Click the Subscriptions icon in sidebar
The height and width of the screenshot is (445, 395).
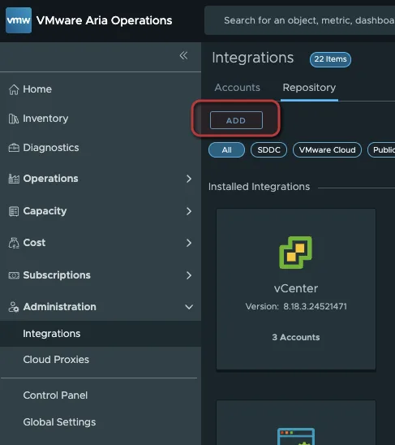[x=14, y=275]
